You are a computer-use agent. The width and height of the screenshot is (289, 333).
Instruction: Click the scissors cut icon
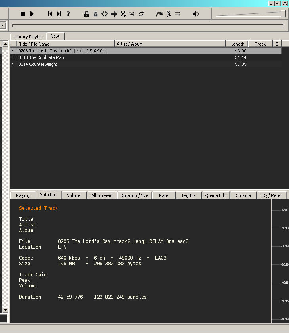[x=168, y=14]
